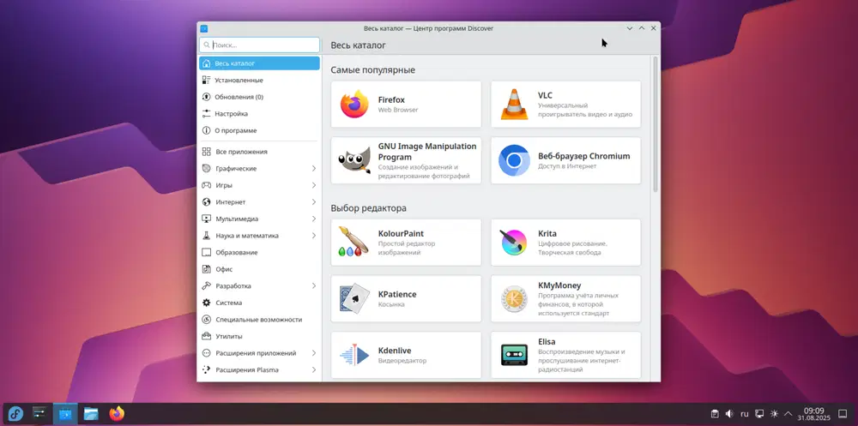Click the show desktop button in taskbar
The height and width of the screenshot is (426, 858).
click(x=843, y=414)
